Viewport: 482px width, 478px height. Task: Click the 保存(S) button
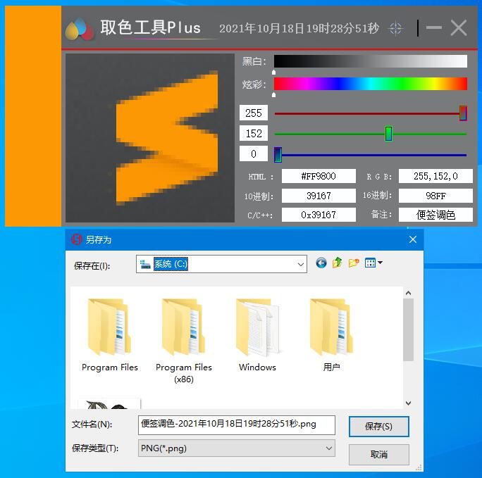pyautogui.click(x=378, y=427)
